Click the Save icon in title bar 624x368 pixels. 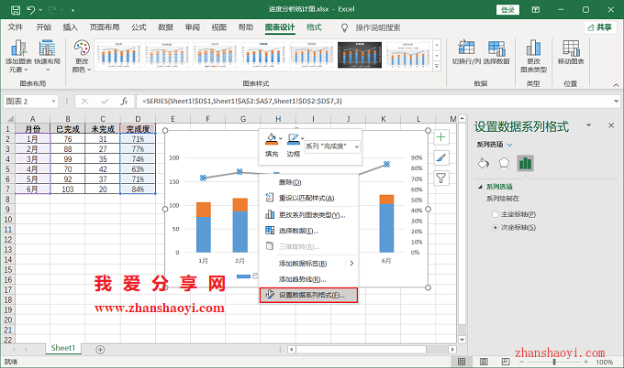[x=15, y=10]
